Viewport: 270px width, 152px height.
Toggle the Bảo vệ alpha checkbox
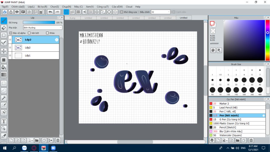point(11,33)
